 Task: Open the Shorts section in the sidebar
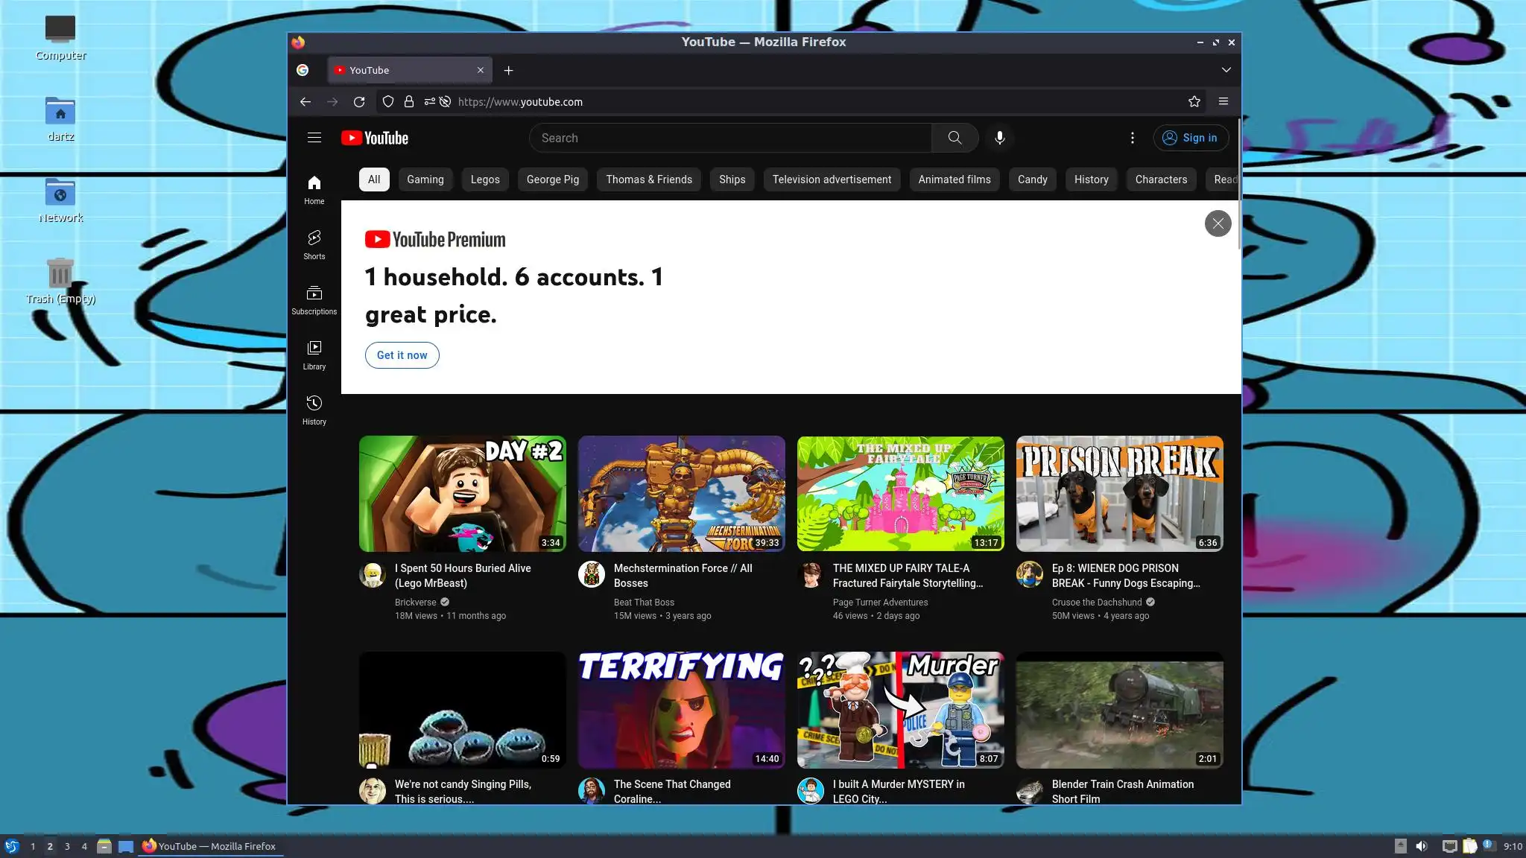[x=314, y=244]
